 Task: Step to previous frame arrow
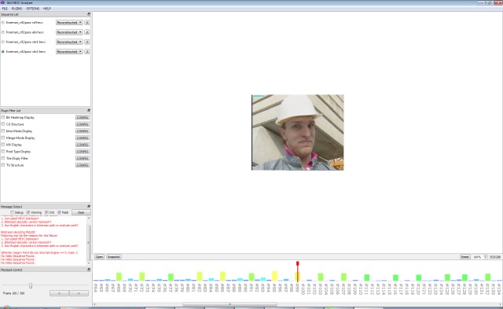coord(60,293)
